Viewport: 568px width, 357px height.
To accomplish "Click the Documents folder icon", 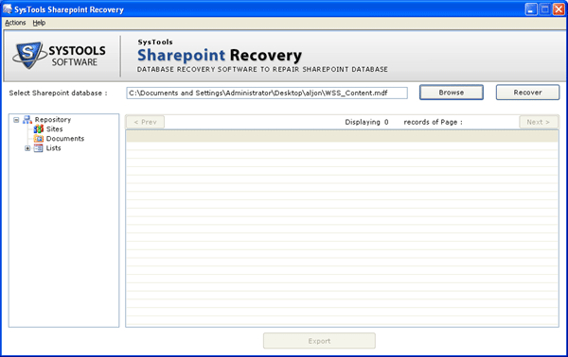I will 39,139.
